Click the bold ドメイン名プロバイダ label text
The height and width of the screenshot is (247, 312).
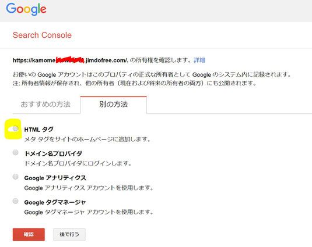pos(53,153)
